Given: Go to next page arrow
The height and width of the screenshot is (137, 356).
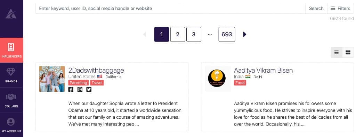Looking at the screenshot, I should [244, 34].
